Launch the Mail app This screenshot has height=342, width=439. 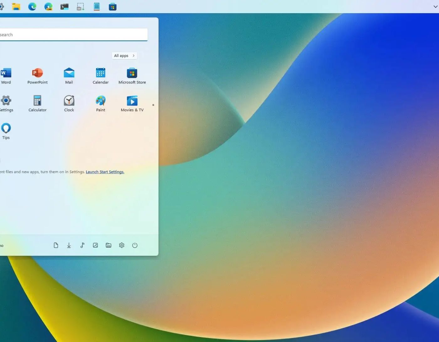69,76
